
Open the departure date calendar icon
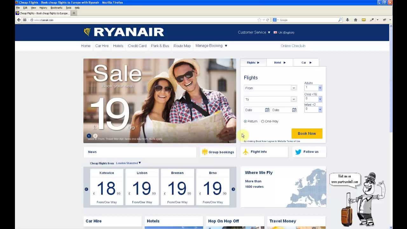[x=267, y=110]
